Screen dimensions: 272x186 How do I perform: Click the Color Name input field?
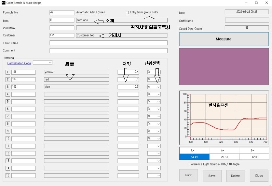[x=108, y=43]
